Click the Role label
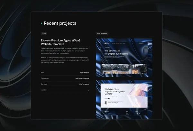Screen dimensions: 193x131 click(42, 72)
